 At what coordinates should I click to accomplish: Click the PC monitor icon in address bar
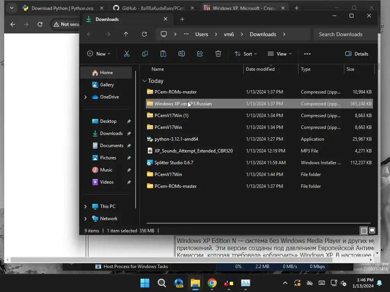coord(164,34)
